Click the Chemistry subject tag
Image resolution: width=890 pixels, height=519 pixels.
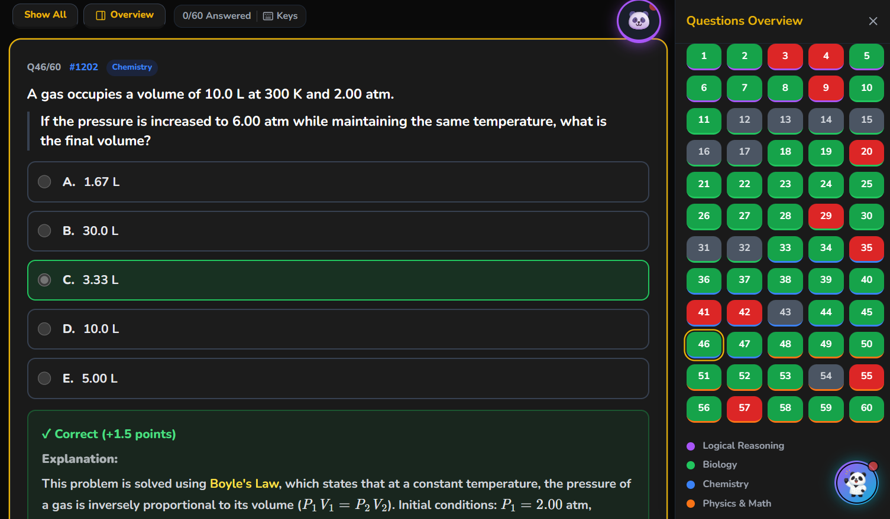click(132, 67)
